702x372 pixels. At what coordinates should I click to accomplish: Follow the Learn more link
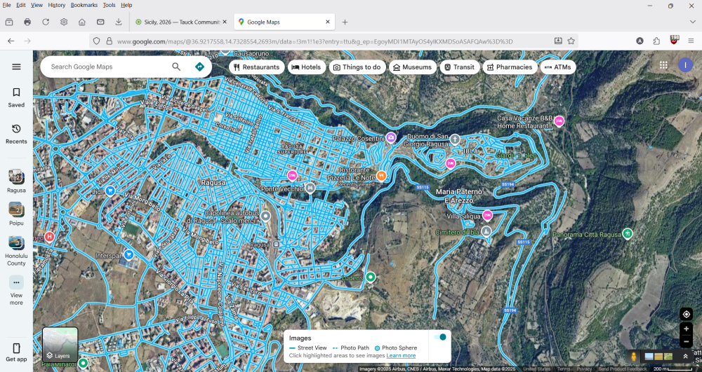(401, 355)
